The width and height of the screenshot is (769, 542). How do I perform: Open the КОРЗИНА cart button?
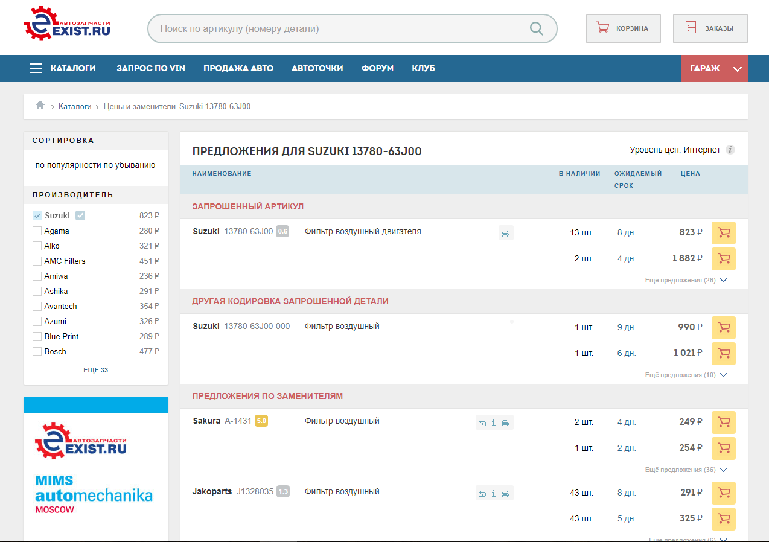coord(623,28)
